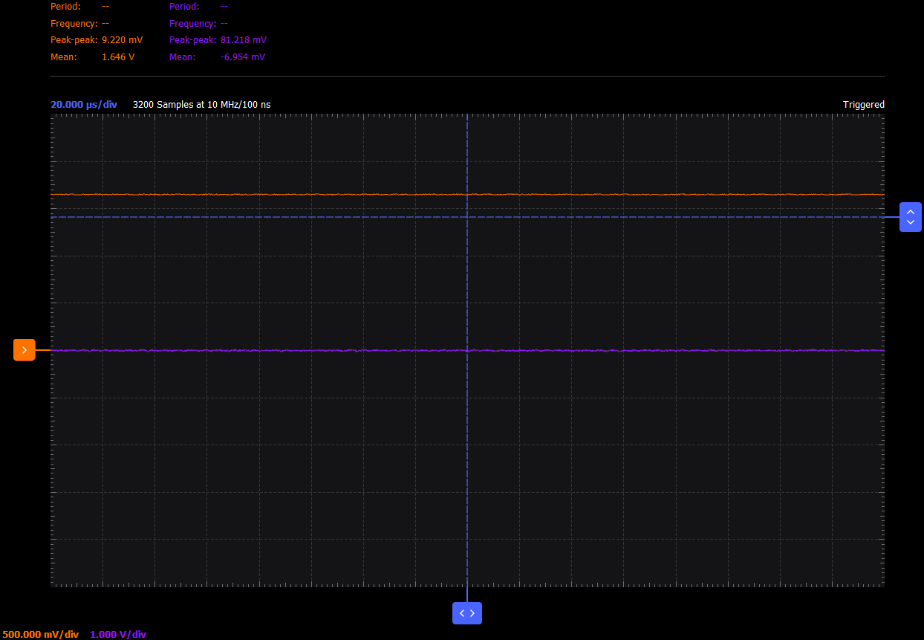
Task: Click the purple Peak-peak 81.218 mV value
Action: tap(244, 40)
